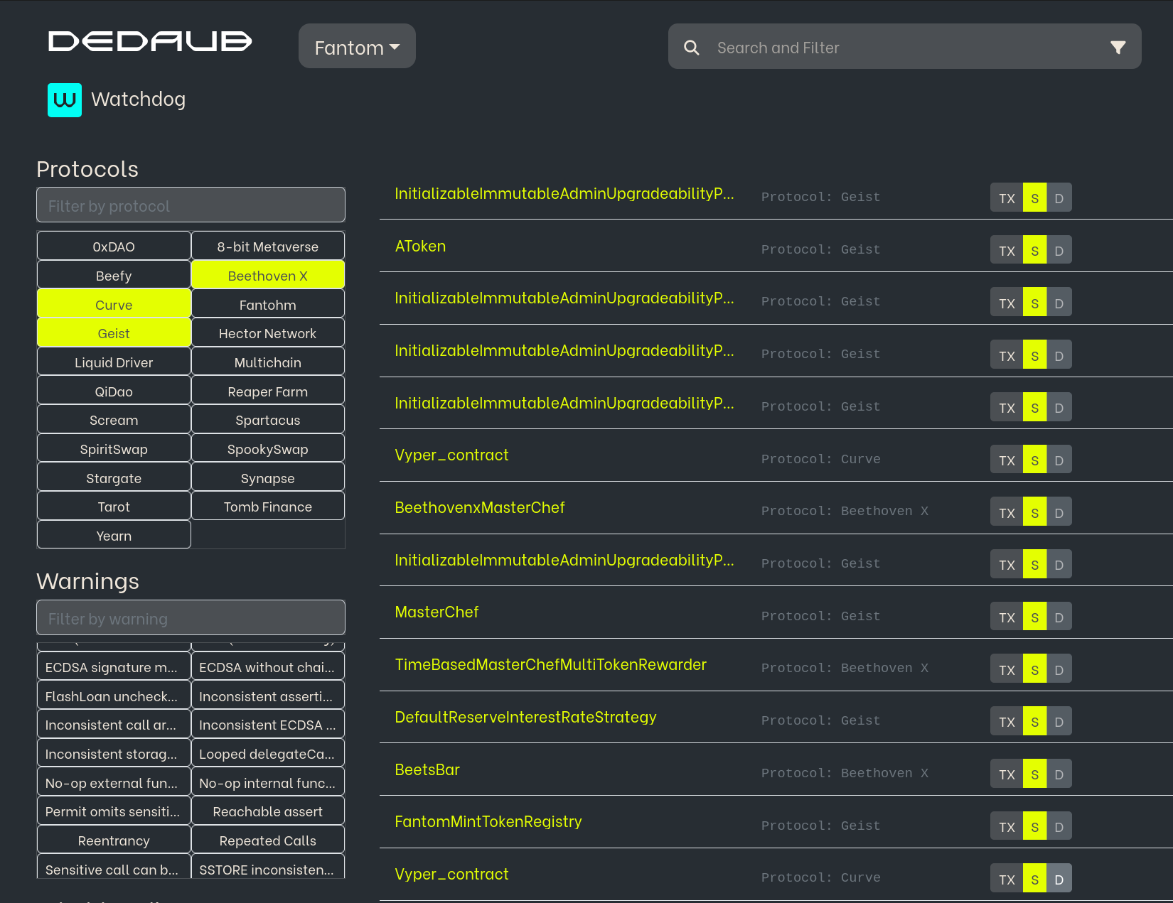Open the filter funnel icon
The width and height of the screenshot is (1173, 903).
point(1118,48)
